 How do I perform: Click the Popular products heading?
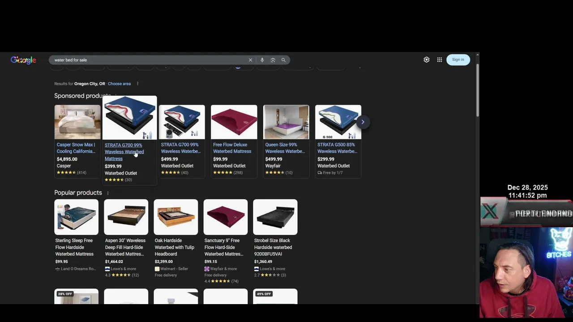78,193
